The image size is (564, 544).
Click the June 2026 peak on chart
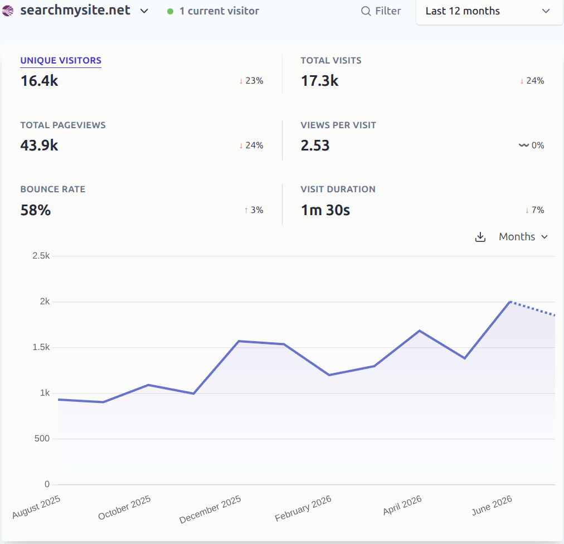[x=510, y=302]
